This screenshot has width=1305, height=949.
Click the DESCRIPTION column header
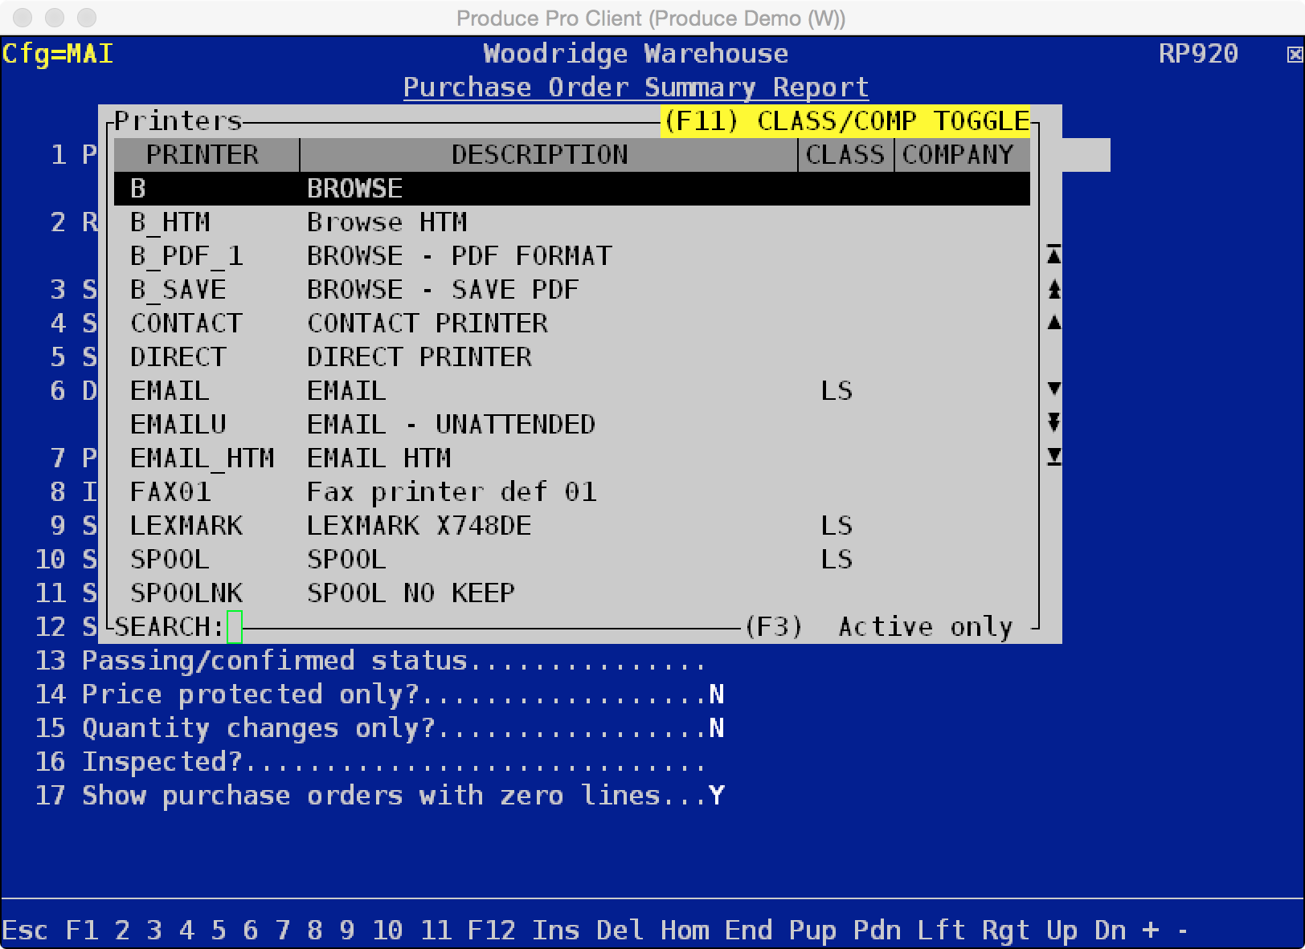click(x=549, y=155)
